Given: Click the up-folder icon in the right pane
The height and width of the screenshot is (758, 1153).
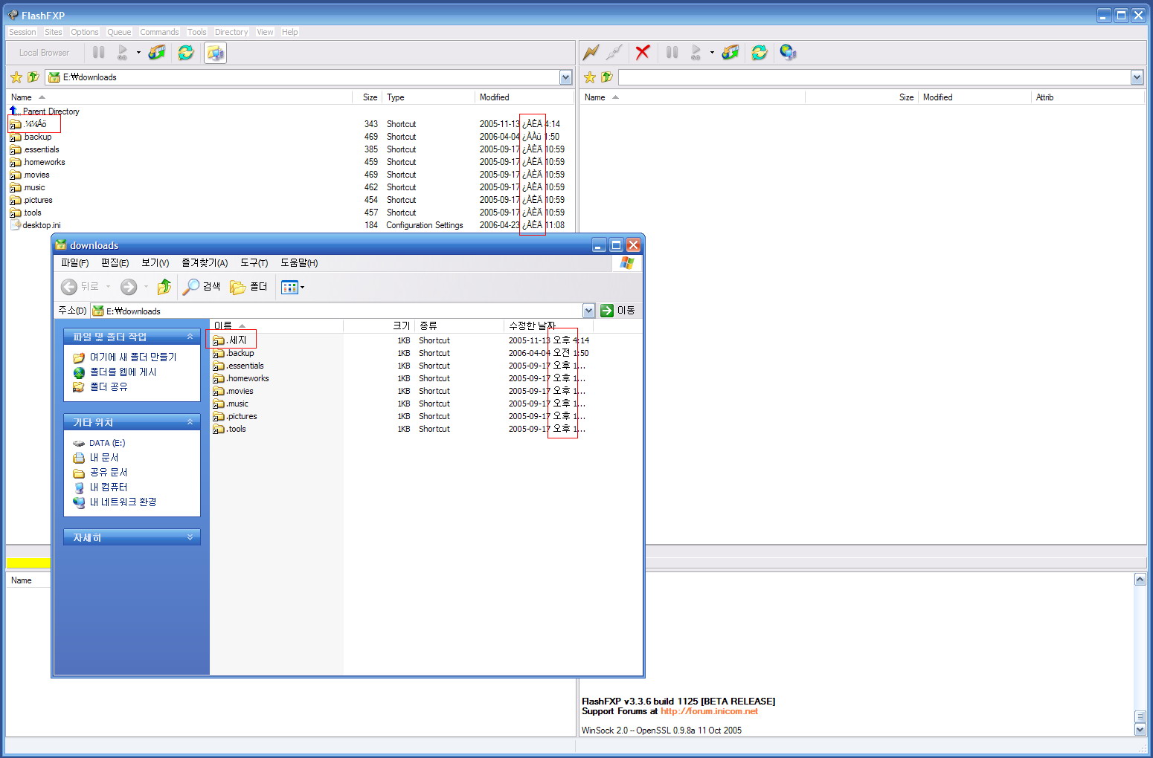Looking at the screenshot, I should (607, 77).
